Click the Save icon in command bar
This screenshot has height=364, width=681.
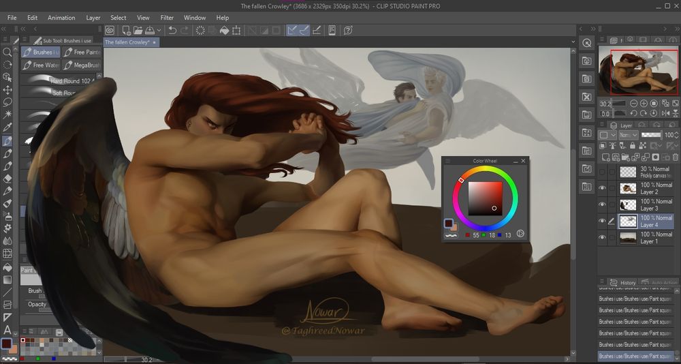click(149, 30)
